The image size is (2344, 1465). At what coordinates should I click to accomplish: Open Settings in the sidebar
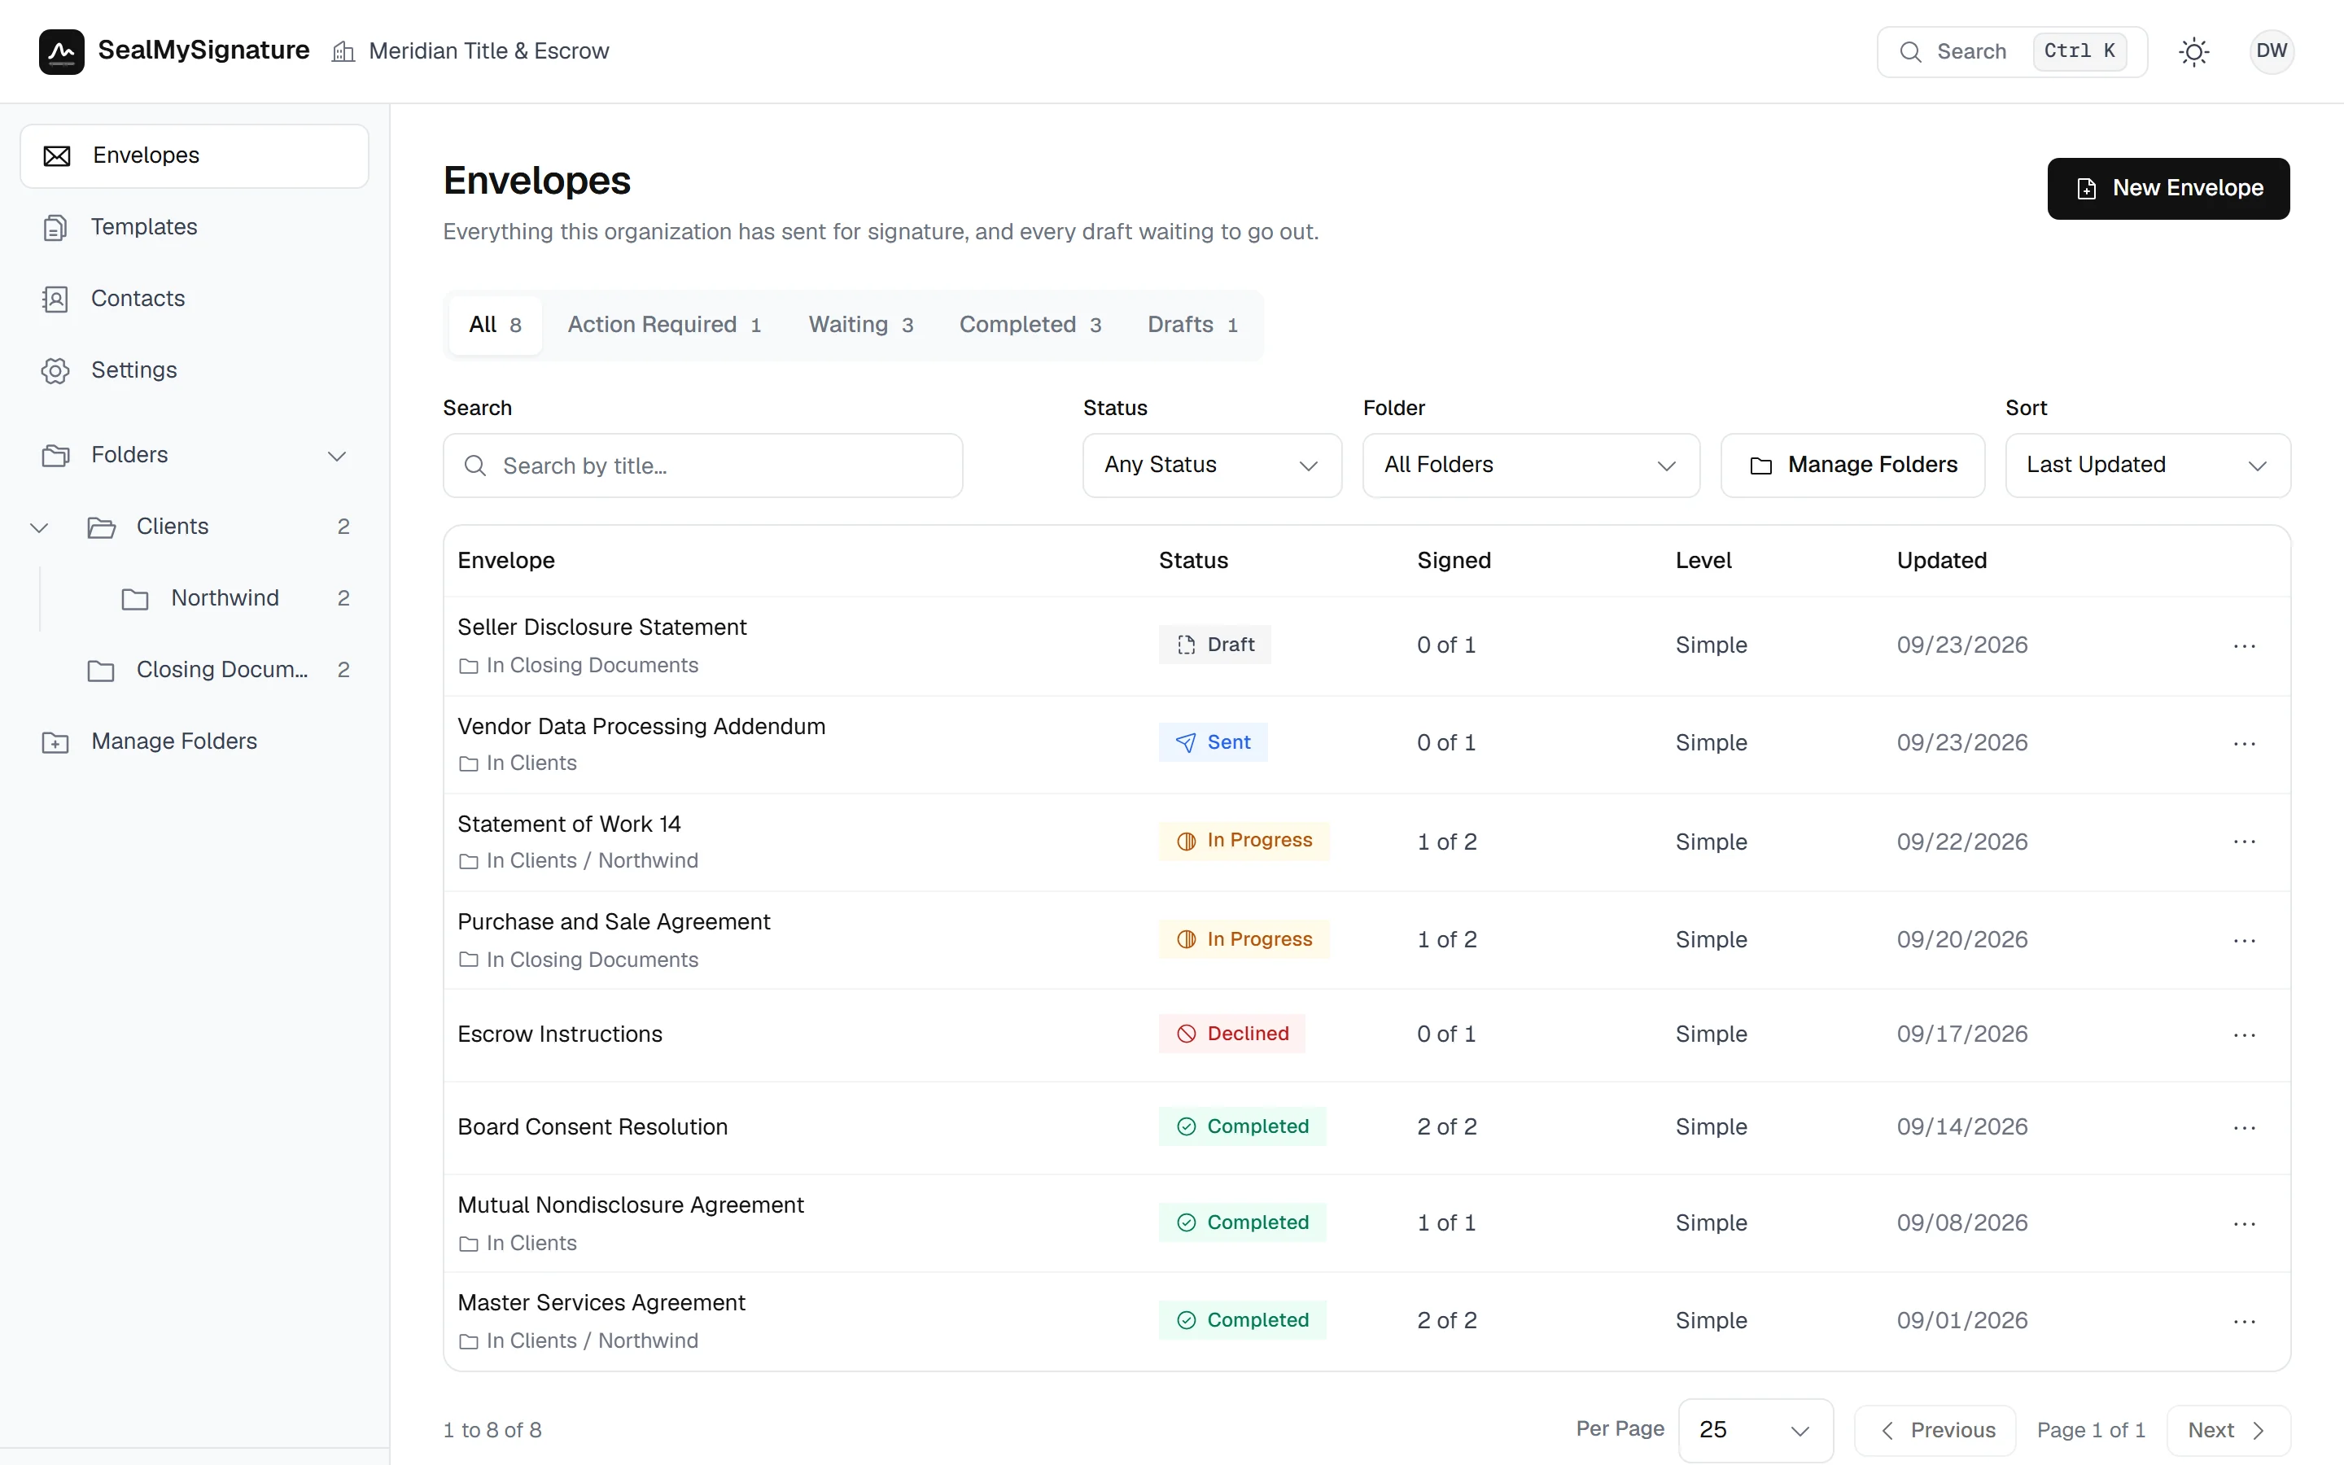[195, 370]
